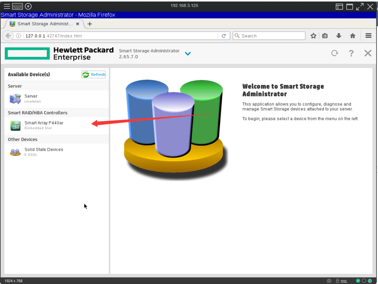Click the console window mode icon
378x284 pixels.
tap(349, 7)
